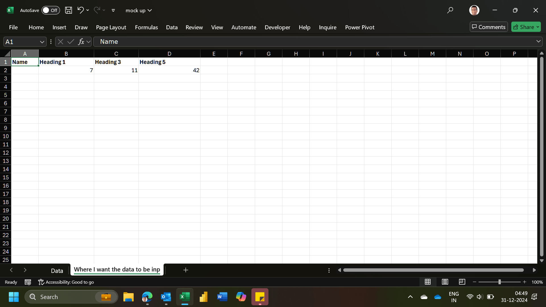
Task: Click the Insert Function fx icon
Action: click(81, 42)
